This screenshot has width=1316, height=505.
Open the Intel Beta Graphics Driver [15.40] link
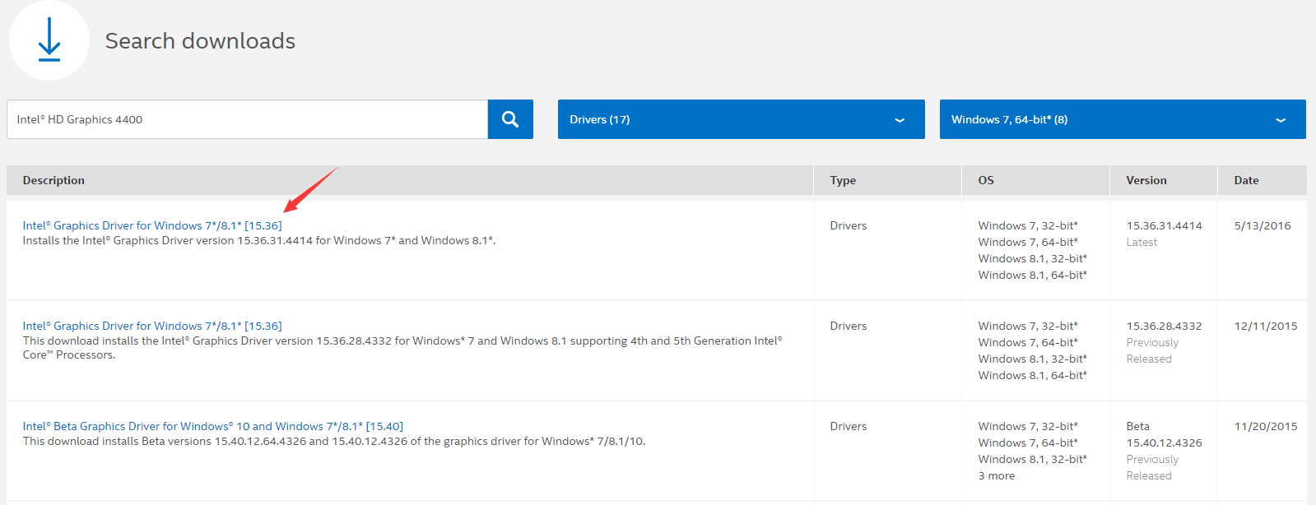click(x=213, y=426)
